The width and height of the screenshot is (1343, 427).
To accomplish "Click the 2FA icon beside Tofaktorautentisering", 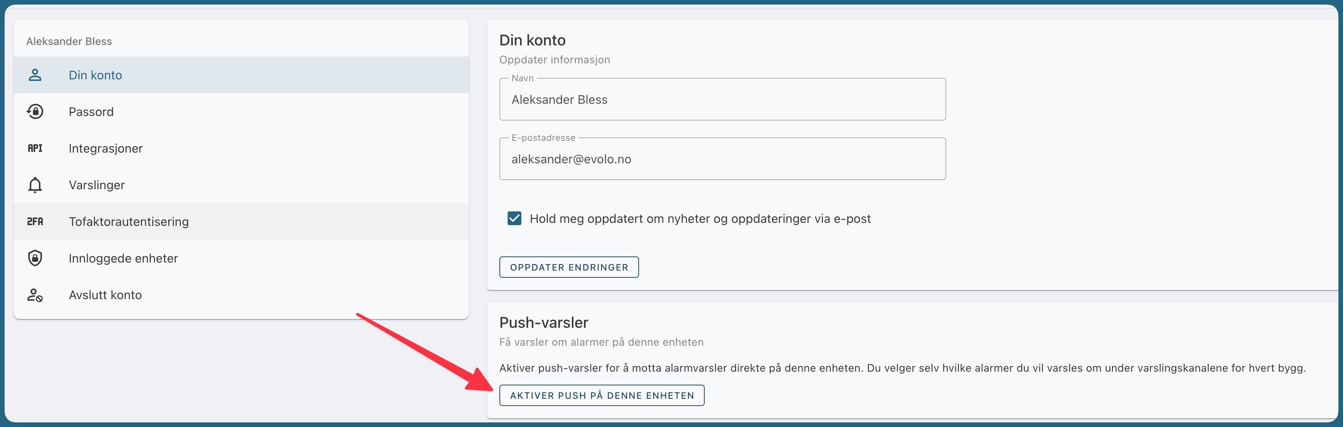I will click(35, 222).
